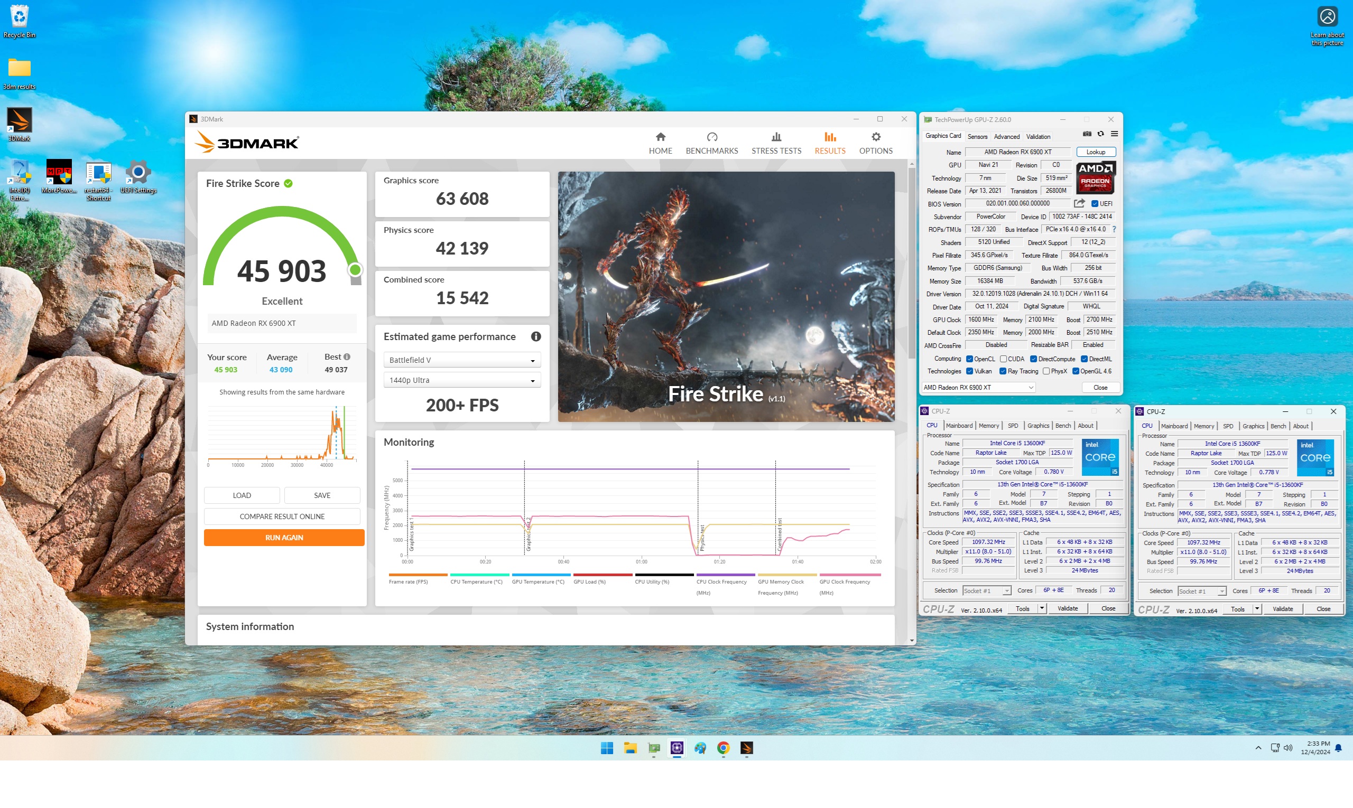The width and height of the screenshot is (1353, 808).
Task: Show hidden icons chevron in system tray
Action: 1258,748
